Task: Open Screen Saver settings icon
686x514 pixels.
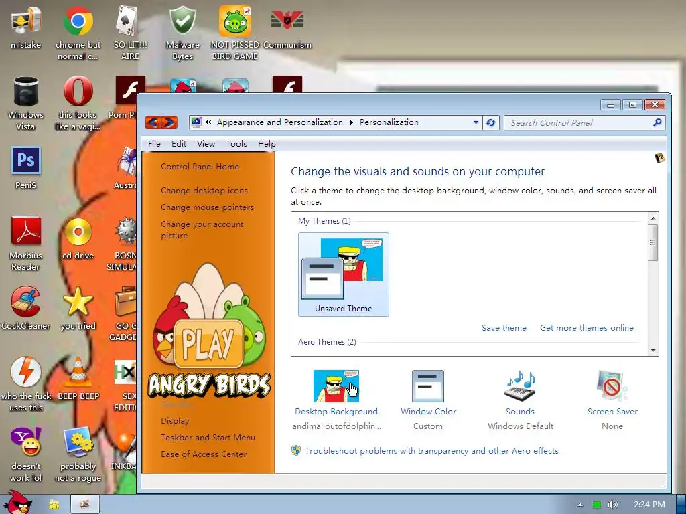Action: click(612, 386)
